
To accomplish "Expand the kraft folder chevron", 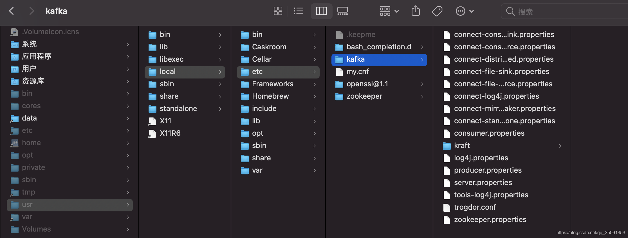I will point(560,146).
